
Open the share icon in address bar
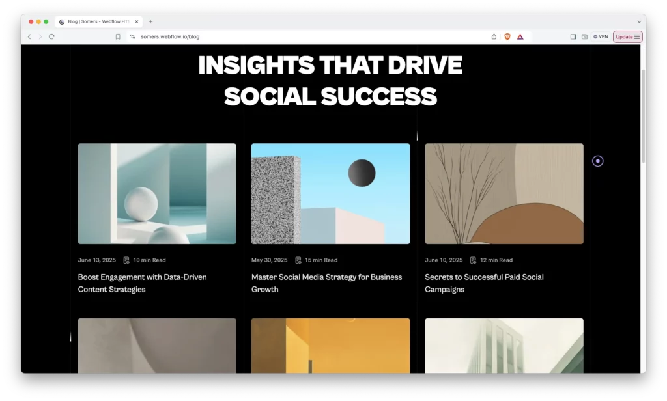(494, 36)
